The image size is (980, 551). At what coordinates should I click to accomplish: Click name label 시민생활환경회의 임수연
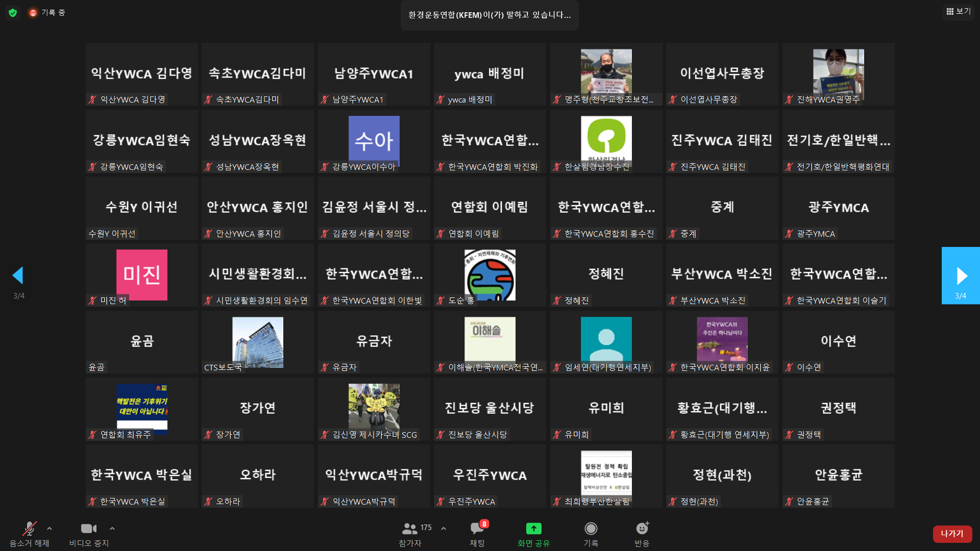pyautogui.click(x=262, y=300)
